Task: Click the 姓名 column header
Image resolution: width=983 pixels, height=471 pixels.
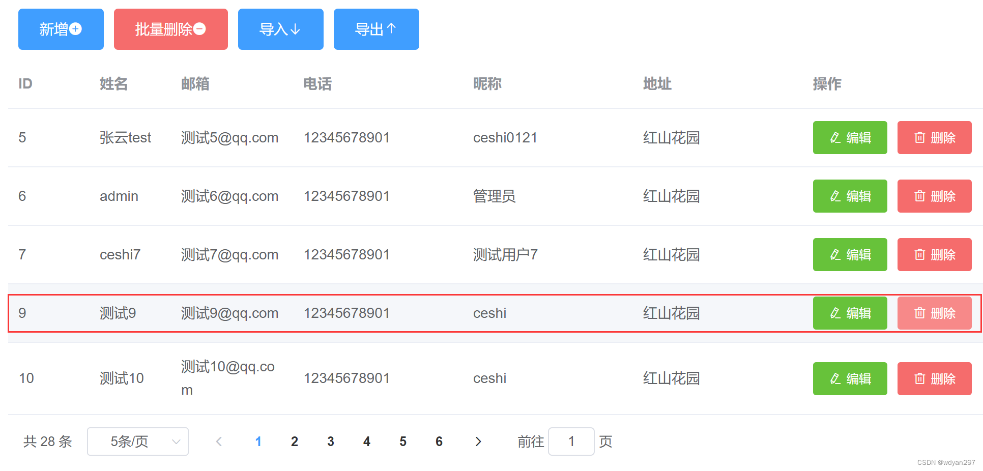Action: [x=113, y=83]
